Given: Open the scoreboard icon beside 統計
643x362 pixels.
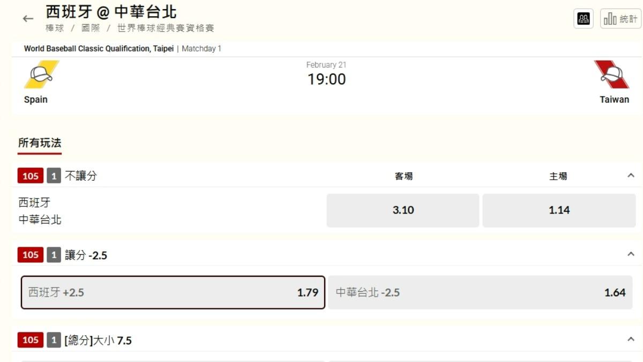Looking at the screenshot, I should pos(584,19).
